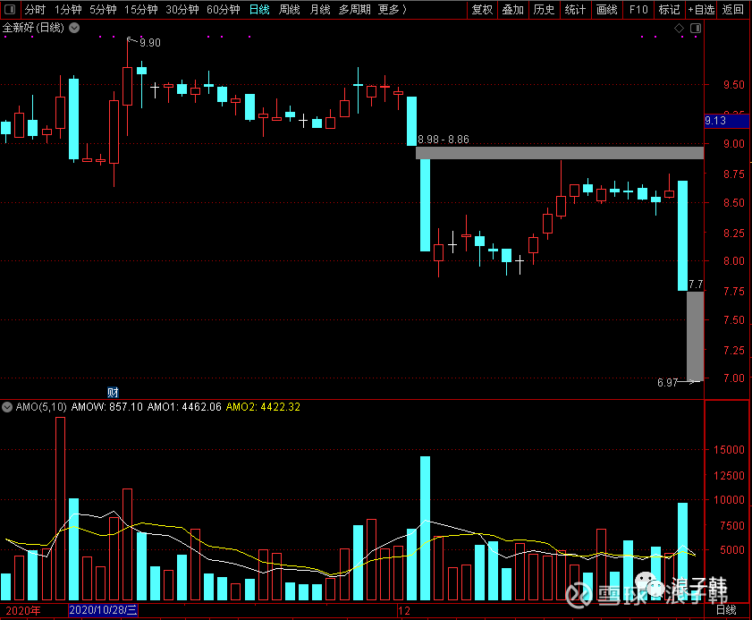Select the 5分钟 timeframe

103,10
